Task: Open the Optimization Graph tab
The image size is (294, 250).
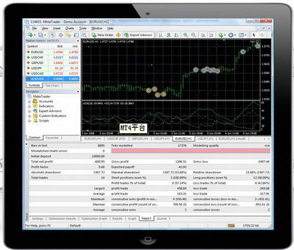Action: click(94, 218)
